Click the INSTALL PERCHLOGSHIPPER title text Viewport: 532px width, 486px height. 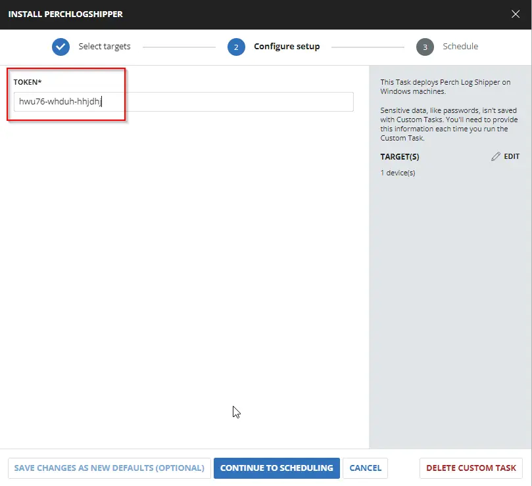click(66, 14)
